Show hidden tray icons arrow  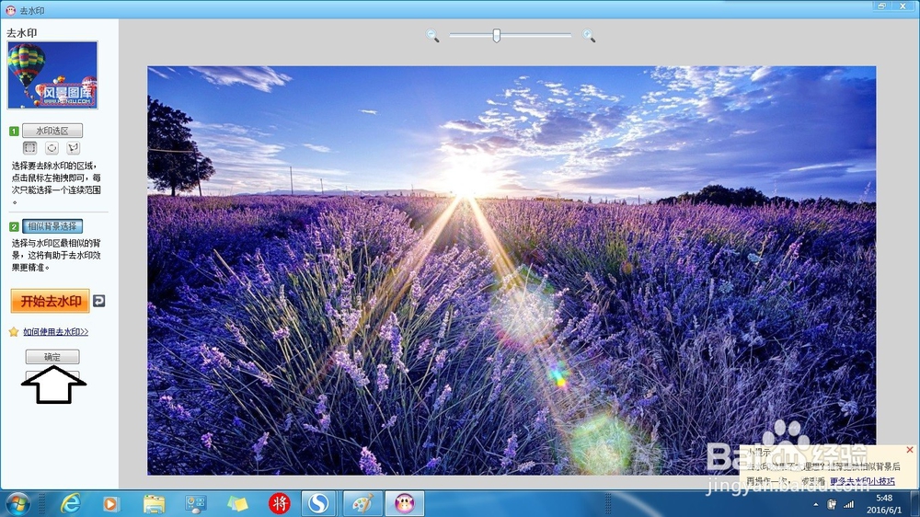[815, 504]
